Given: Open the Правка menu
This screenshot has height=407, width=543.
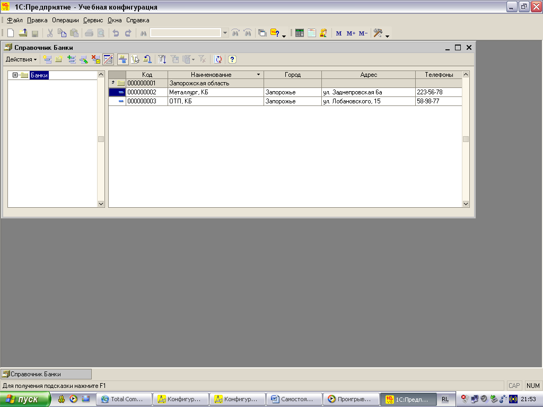Looking at the screenshot, I should click(x=37, y=21).
